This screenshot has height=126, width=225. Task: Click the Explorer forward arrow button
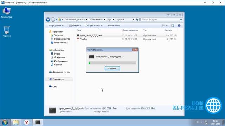[53, 20]
